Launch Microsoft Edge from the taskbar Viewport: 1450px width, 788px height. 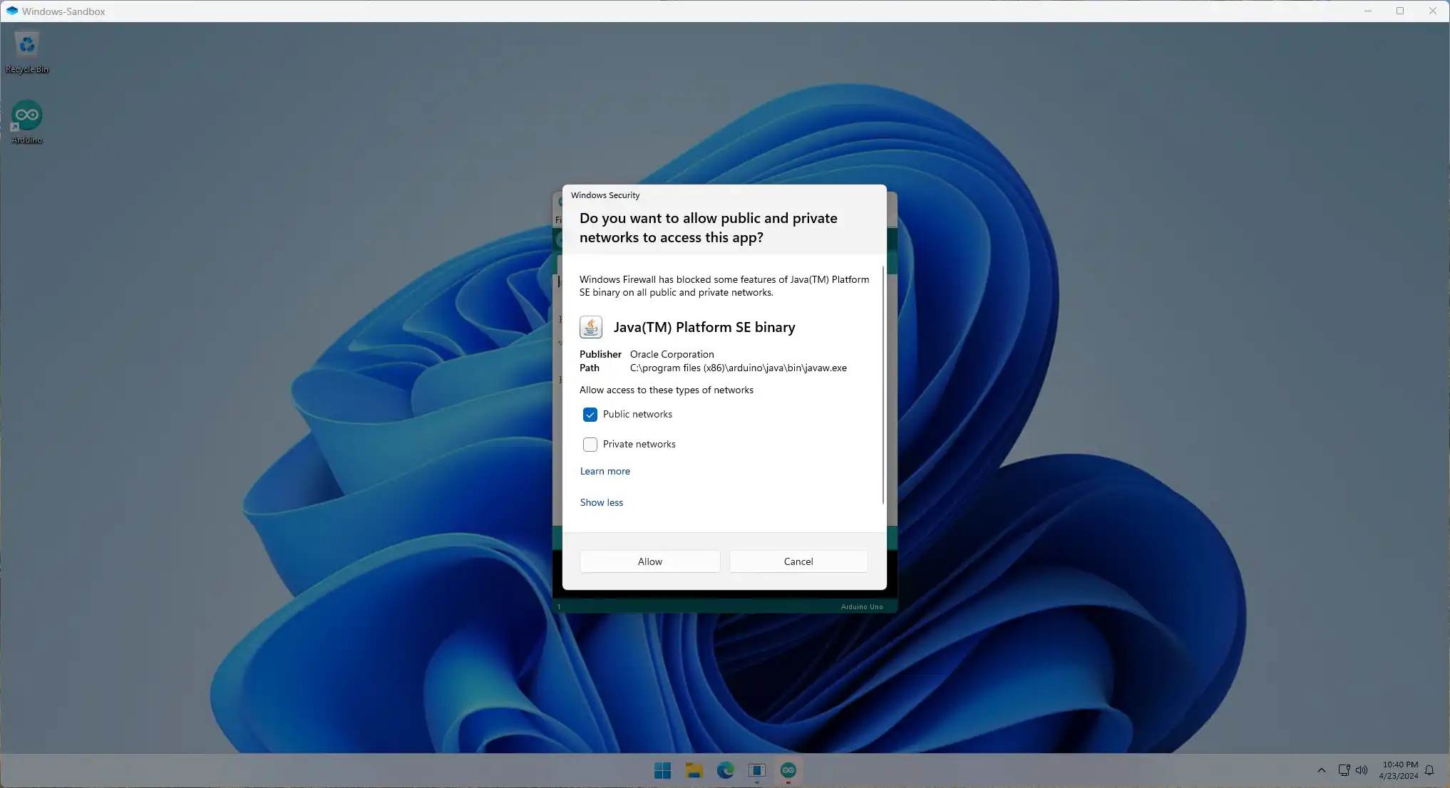tap(725, 770)
